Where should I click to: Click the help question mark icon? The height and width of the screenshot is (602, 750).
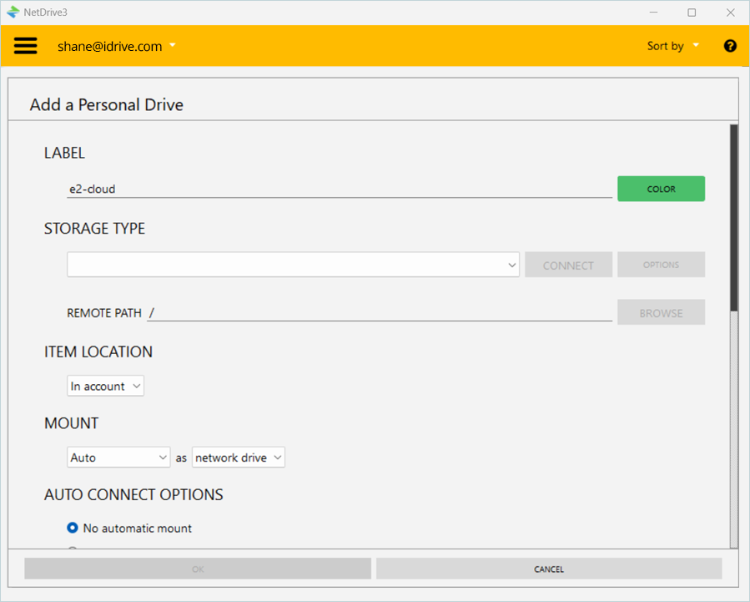730,46
